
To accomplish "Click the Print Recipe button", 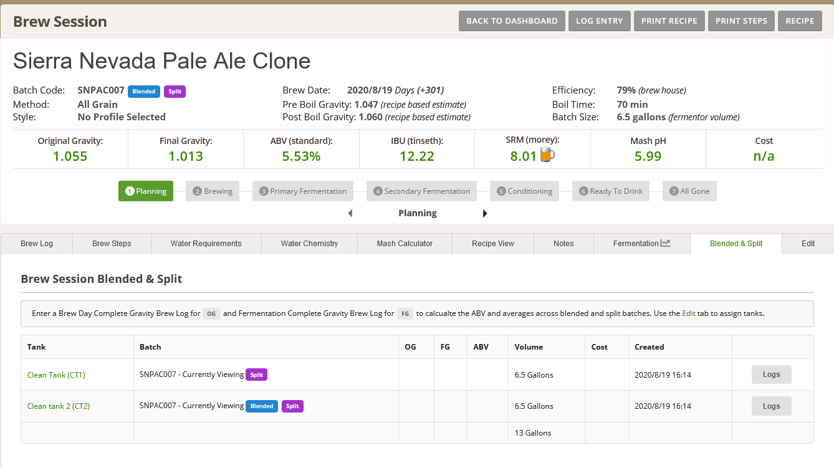I will [x=669, y=21].
